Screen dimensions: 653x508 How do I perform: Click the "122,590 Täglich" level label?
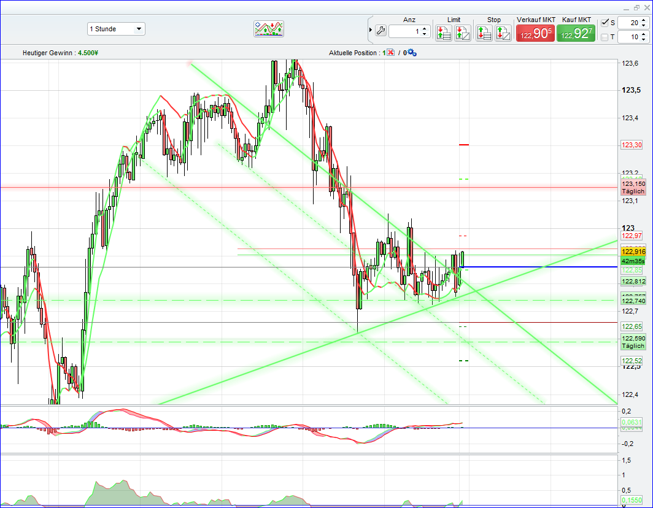pos(633,342)
